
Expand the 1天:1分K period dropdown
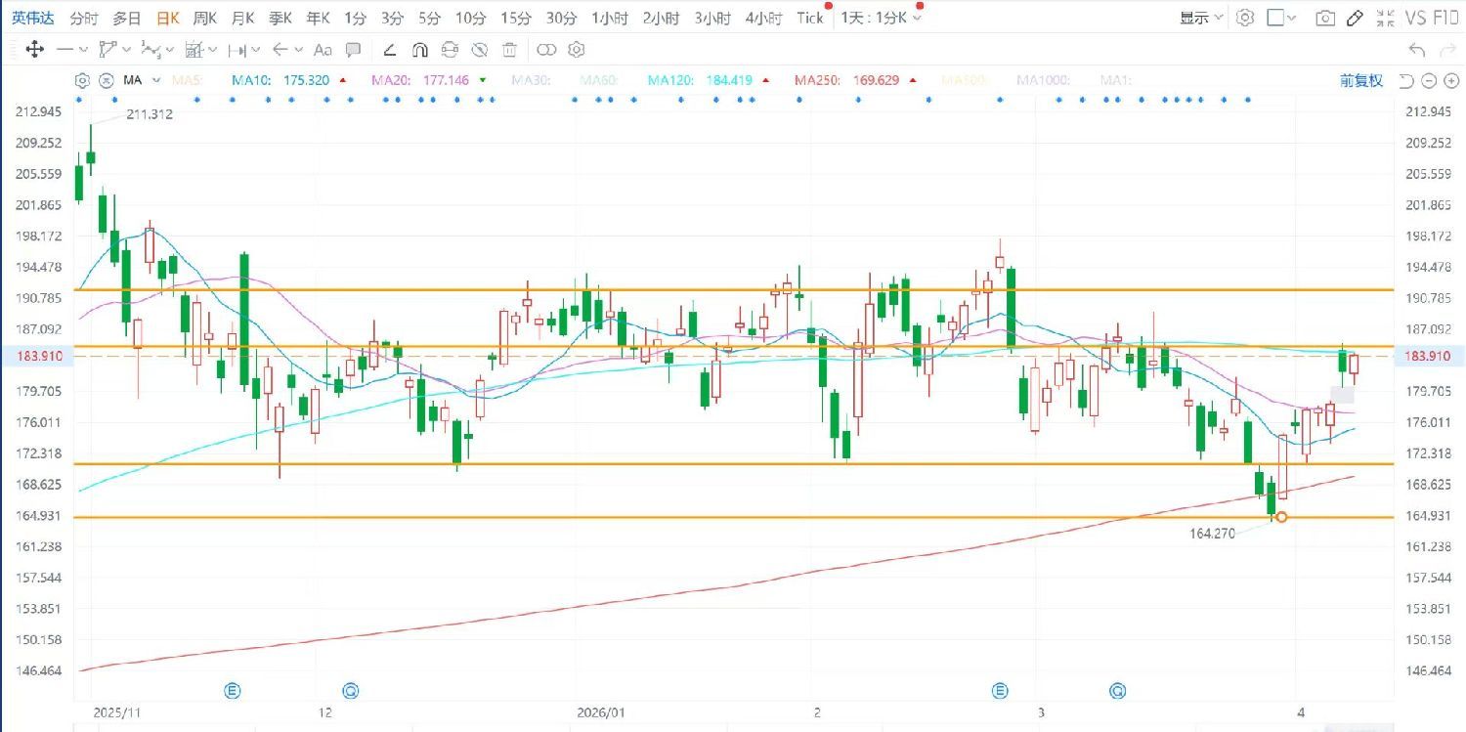[x=883, y=18]
